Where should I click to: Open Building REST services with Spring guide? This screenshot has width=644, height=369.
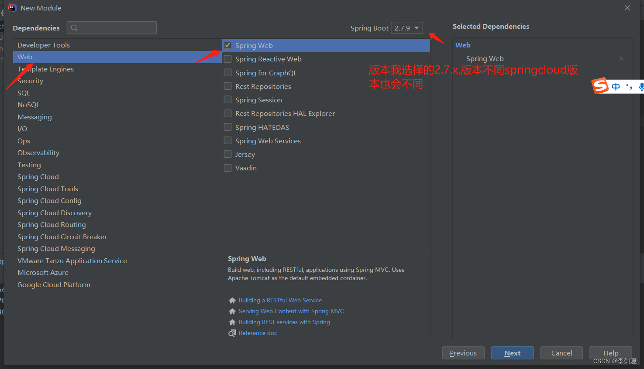pyautogui.click(x=284, y=322)
